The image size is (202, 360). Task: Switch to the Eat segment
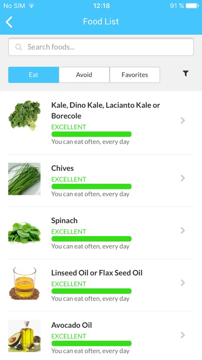34,75
